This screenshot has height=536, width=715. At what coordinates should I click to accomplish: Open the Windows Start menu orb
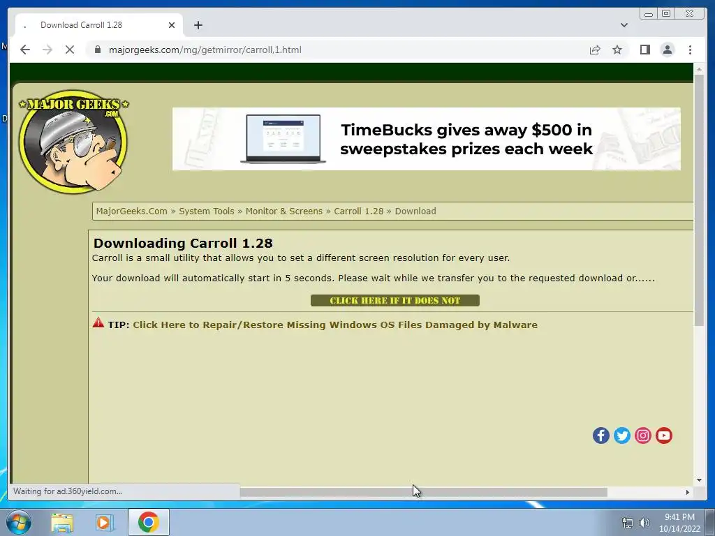(18, 522)
